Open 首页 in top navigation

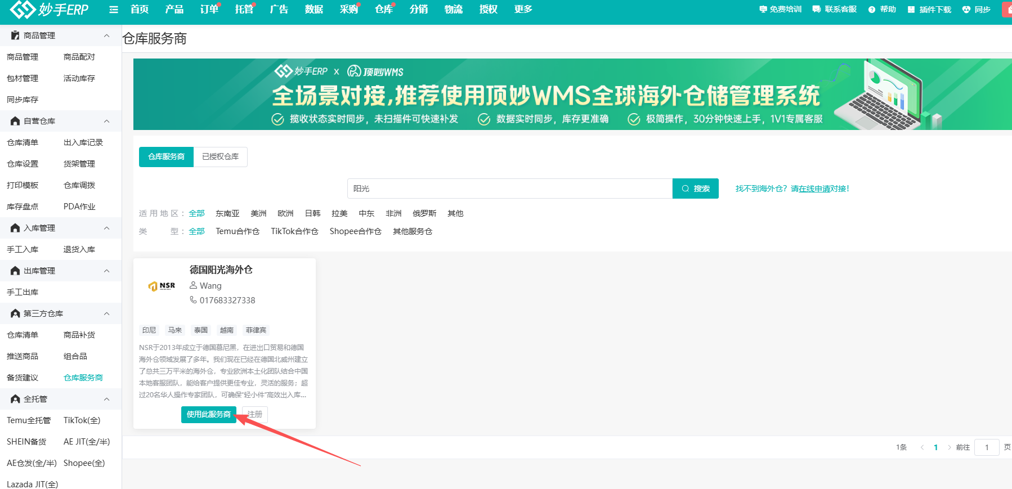(x=140, y=10)
